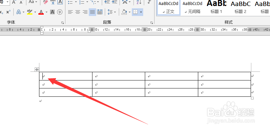Click the first-line indent ruler marker
Screen dimensions: 270x130
pos(42,28)
